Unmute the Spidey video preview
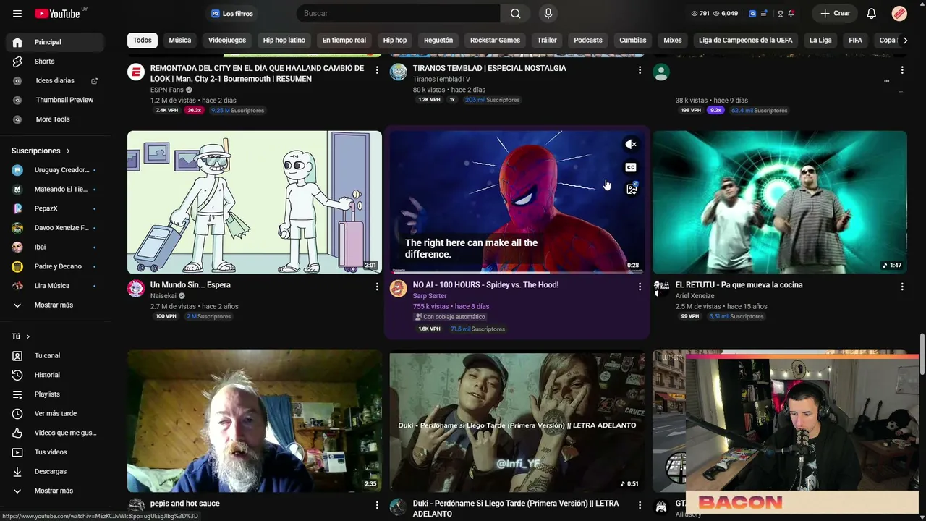The image size is (926, 521). pos(631,145)
